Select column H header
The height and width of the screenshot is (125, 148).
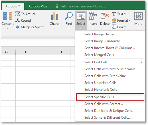point(25,52)
